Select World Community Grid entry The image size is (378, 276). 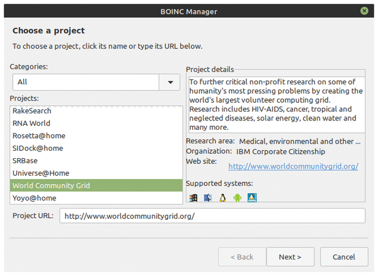coord(96,185)
